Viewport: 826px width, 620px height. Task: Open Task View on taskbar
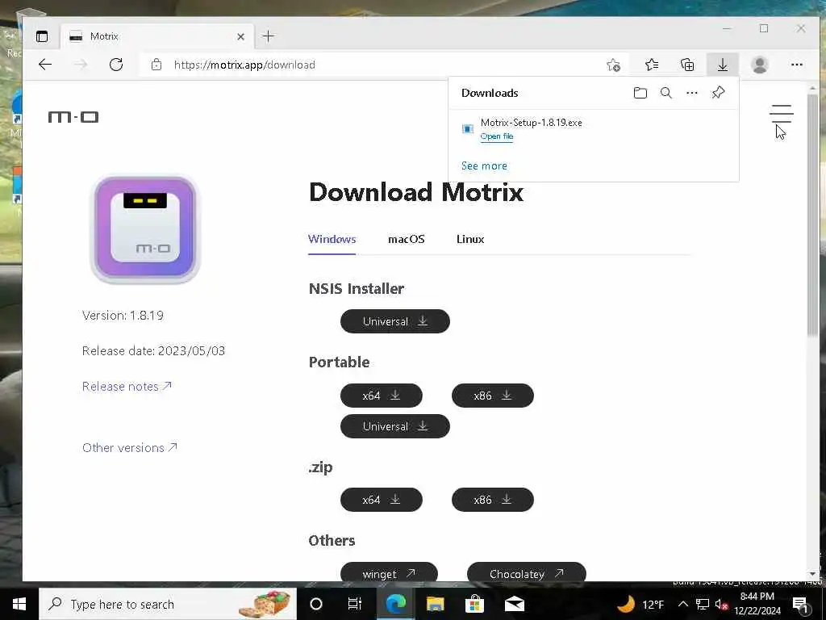coord(355,604)
